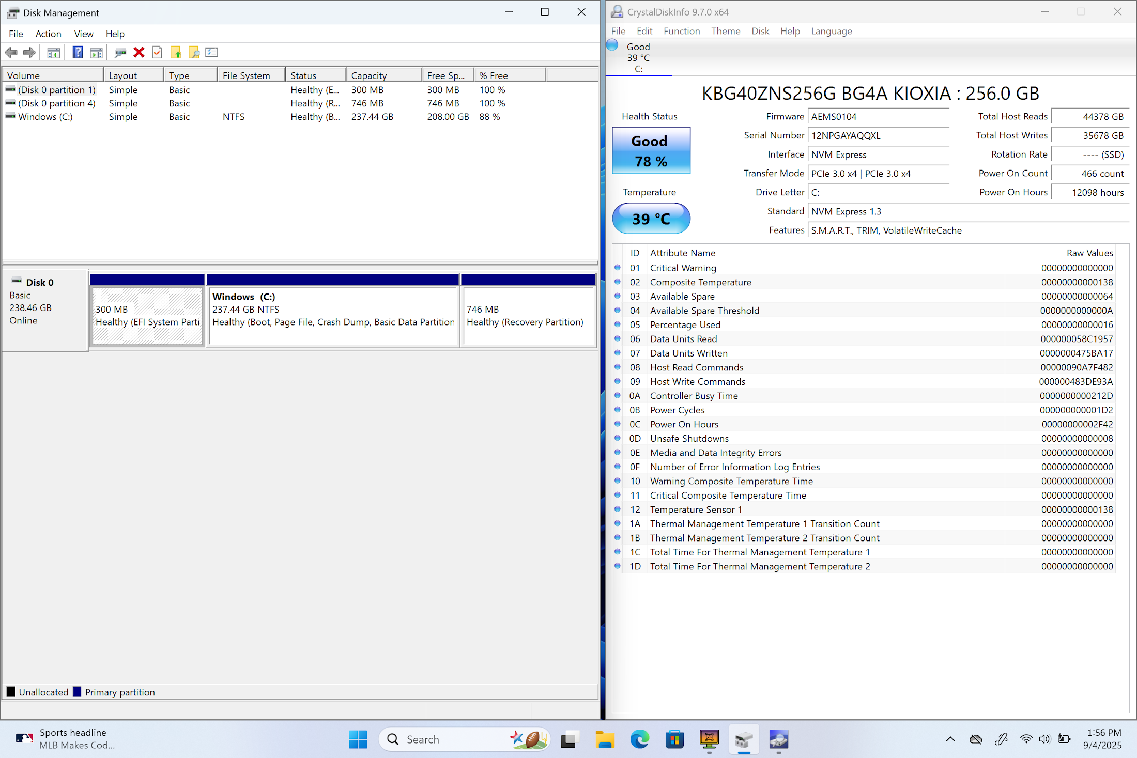Viewport: 1137px width, 758px height.
Task: Sort by the Status column header
Action: tap(315, 75)
